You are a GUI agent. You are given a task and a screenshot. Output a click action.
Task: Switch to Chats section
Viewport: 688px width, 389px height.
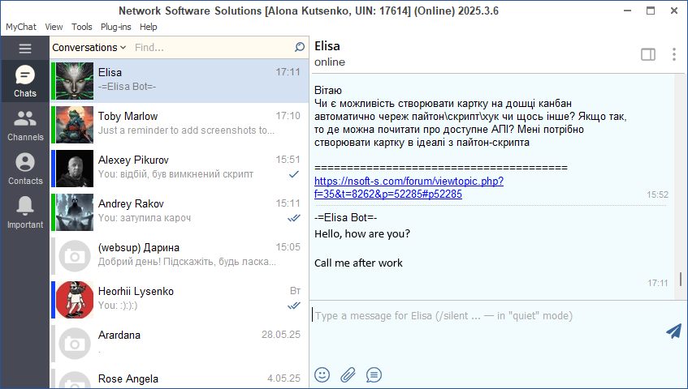[x=24, y=82]
